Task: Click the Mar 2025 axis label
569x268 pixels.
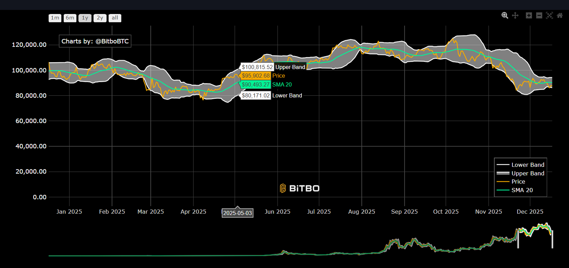Action: point(151,212)
